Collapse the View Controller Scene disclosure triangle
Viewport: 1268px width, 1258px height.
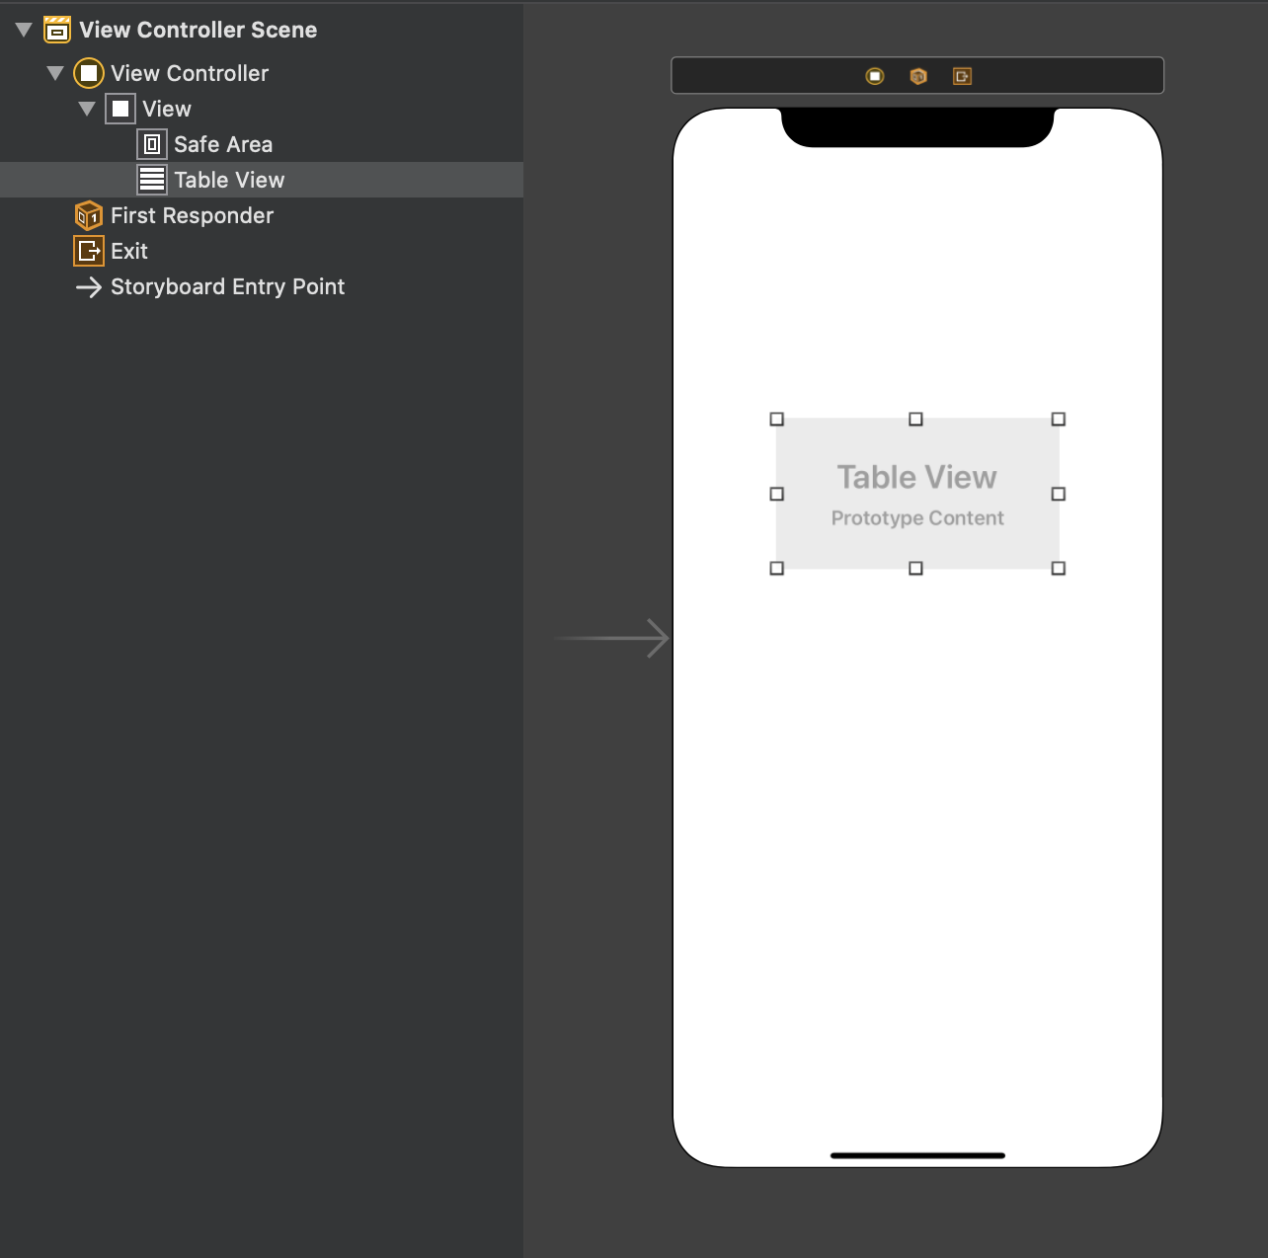tap(24, 30)
